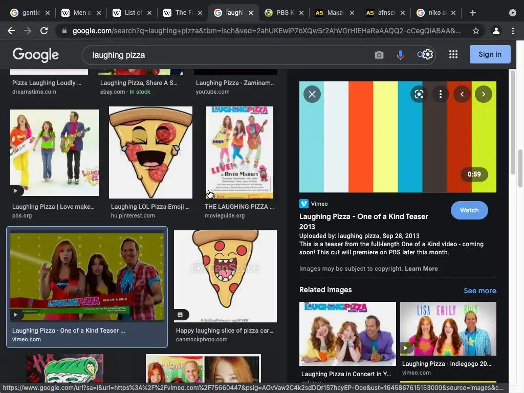Click the Sign in button
Viewport: 524px width, 393px height.
pos(490,54)
